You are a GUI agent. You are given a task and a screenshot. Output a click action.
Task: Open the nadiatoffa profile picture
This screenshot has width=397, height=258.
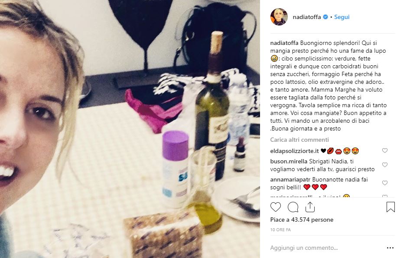coord(279,17)
